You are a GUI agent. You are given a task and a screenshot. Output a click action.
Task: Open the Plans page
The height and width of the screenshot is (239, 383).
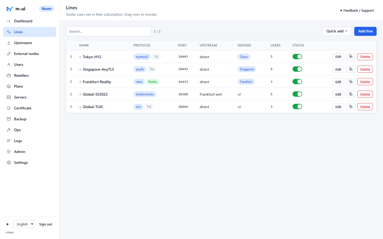coord(30,86)
